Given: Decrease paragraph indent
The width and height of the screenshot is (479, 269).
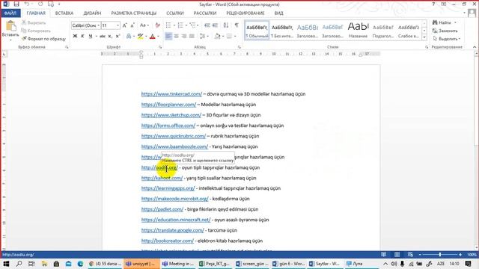Looking at the screenshot, I should (207, 25).
